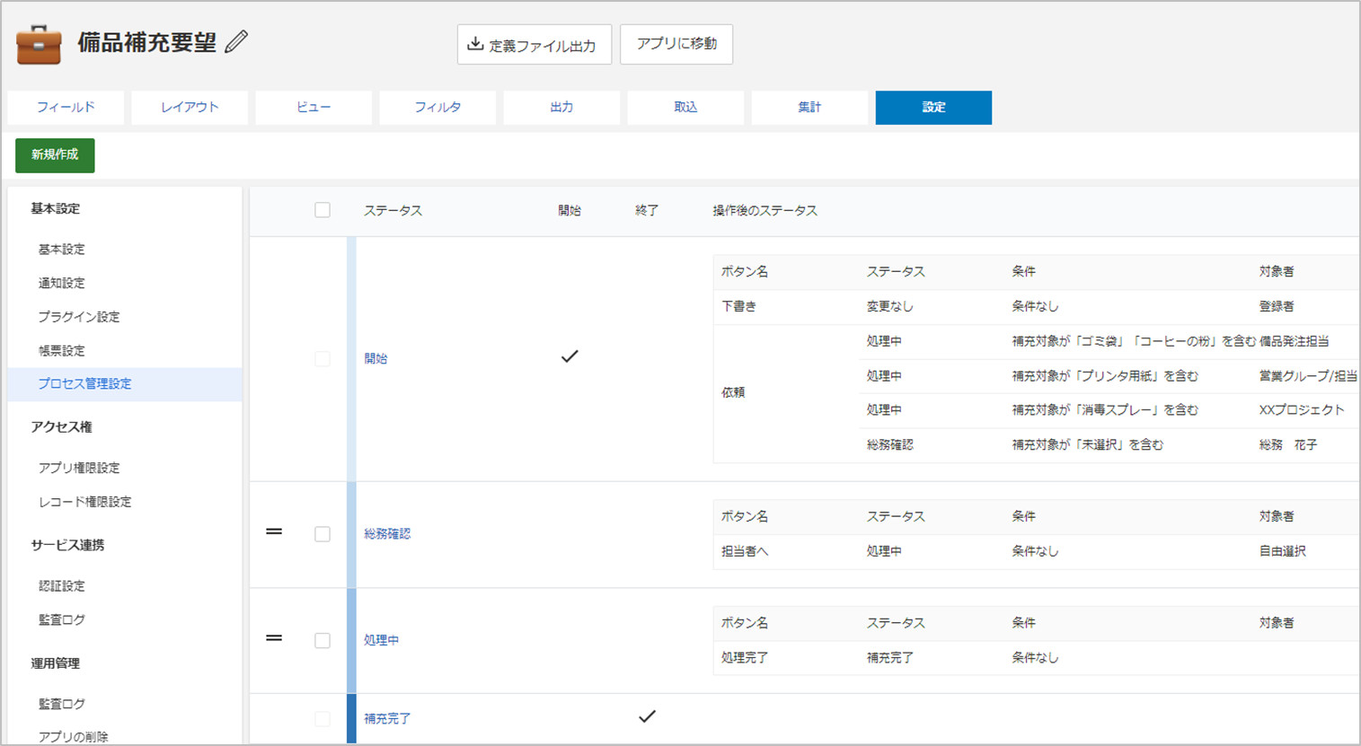The width and height of the screenshot is (1361, 746).
Task: Toggle the select-all checkbox in table header
Action: click(323, 210)
